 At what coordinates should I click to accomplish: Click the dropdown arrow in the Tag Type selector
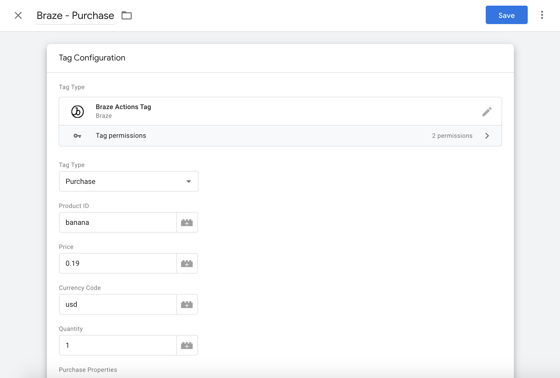[189, 181]
